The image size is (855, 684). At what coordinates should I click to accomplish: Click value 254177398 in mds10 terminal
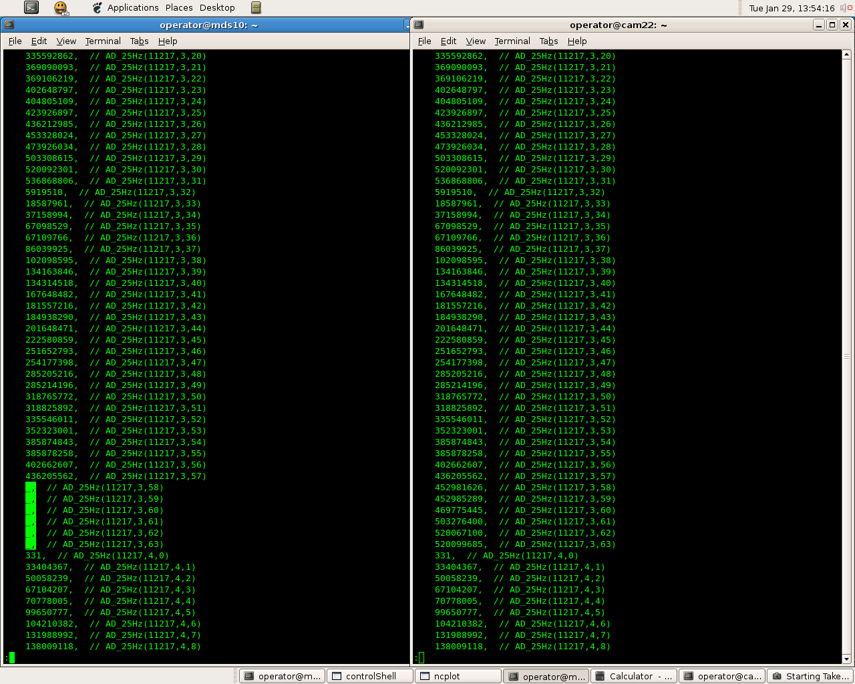point(49,363)
